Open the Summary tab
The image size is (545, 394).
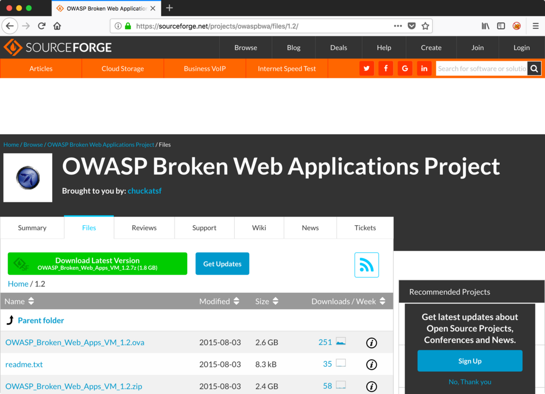[32, 228]
